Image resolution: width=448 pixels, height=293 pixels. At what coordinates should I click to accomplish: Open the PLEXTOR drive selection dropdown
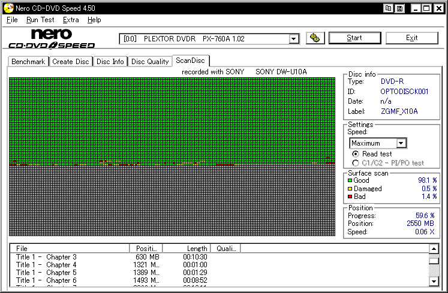[x=294, y=39]
